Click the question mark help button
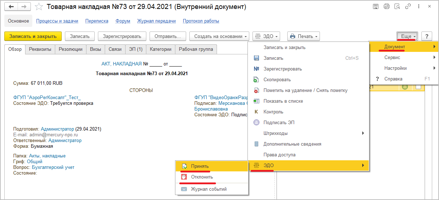This screenshot has width=439, height=200. pyautogui.click(x=426, y=36)
